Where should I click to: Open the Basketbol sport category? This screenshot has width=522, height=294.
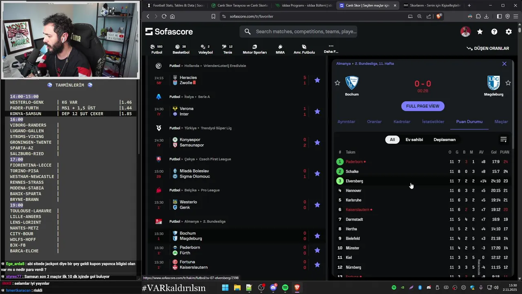[181, 49]
